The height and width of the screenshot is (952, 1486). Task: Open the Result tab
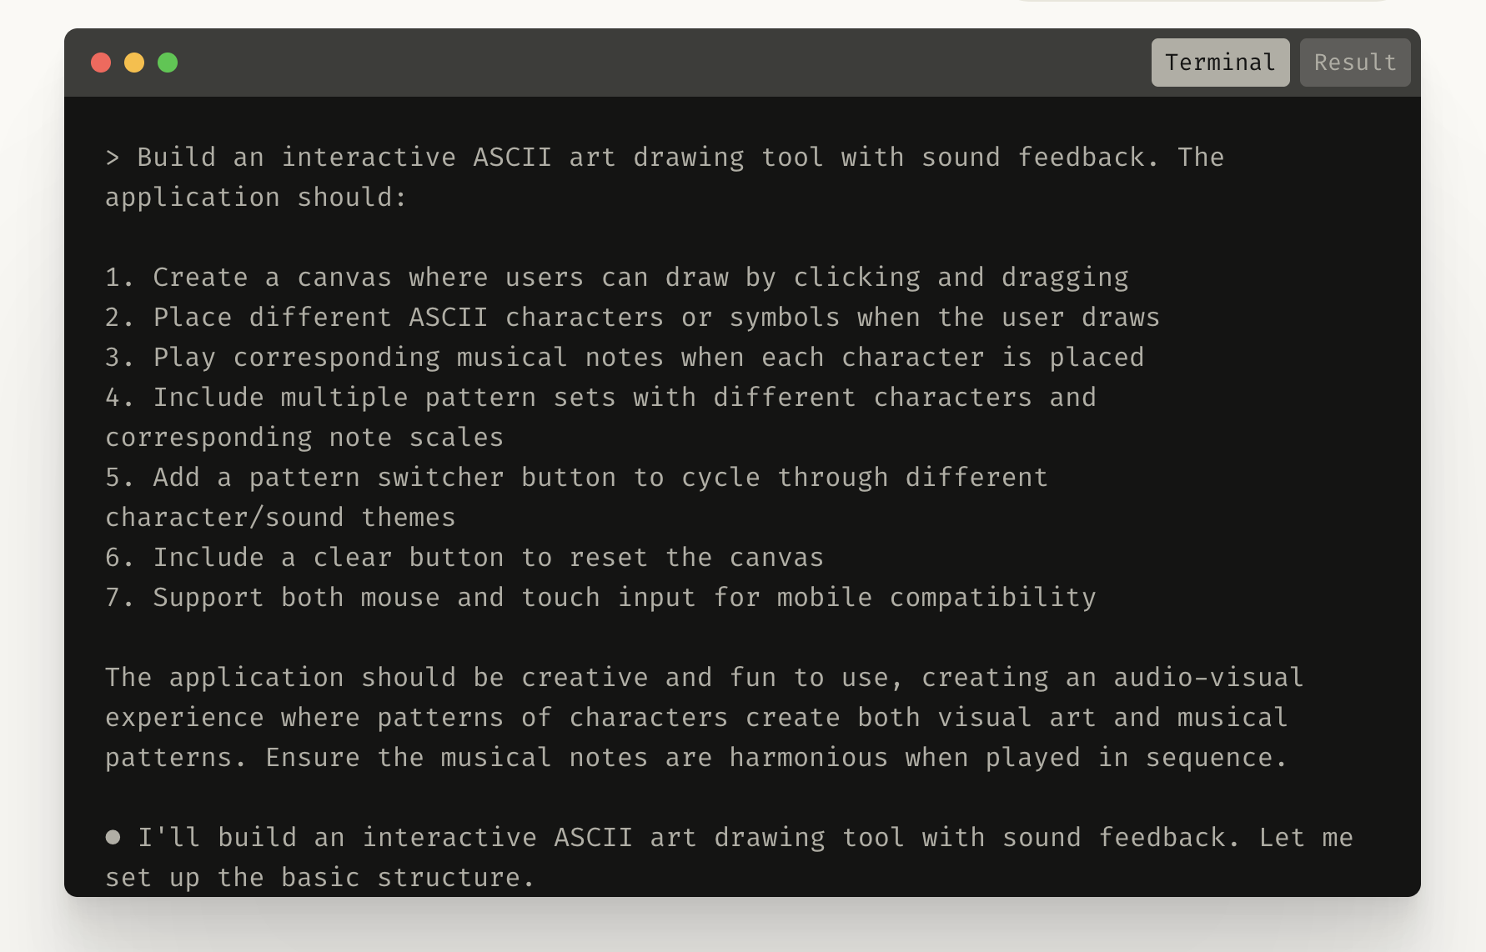click(x=1355, y=63)
